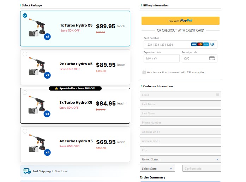Screen dimensions: 246x182
Task: Click the Mastercard logo icon
Action: [x=200, y=44]
